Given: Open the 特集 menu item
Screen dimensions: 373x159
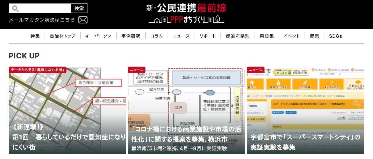Looking at the screenshot, I should tap(35, 36).
